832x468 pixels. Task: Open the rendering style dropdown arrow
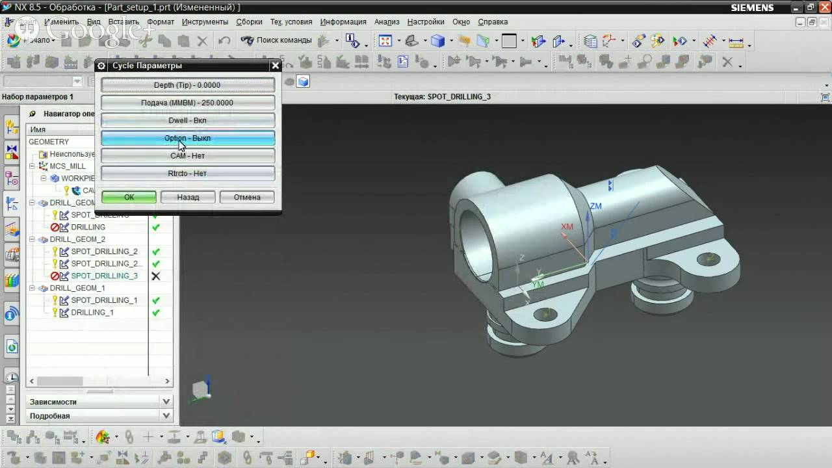tap(452, 42)
